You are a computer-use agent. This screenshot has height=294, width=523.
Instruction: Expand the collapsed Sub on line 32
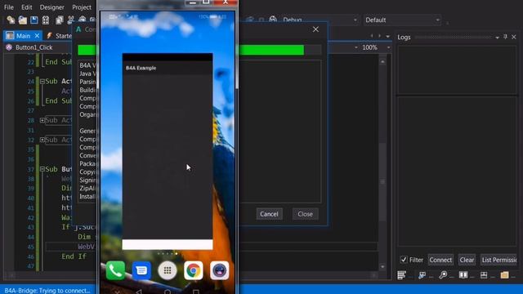42,140
